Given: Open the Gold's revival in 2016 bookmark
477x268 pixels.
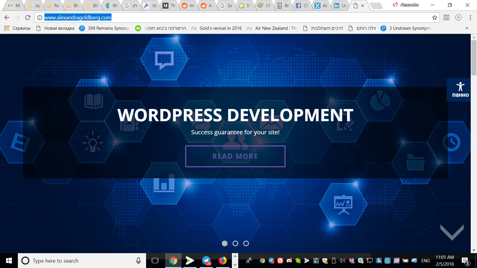Looking at the screenshot, I should 216,28.
